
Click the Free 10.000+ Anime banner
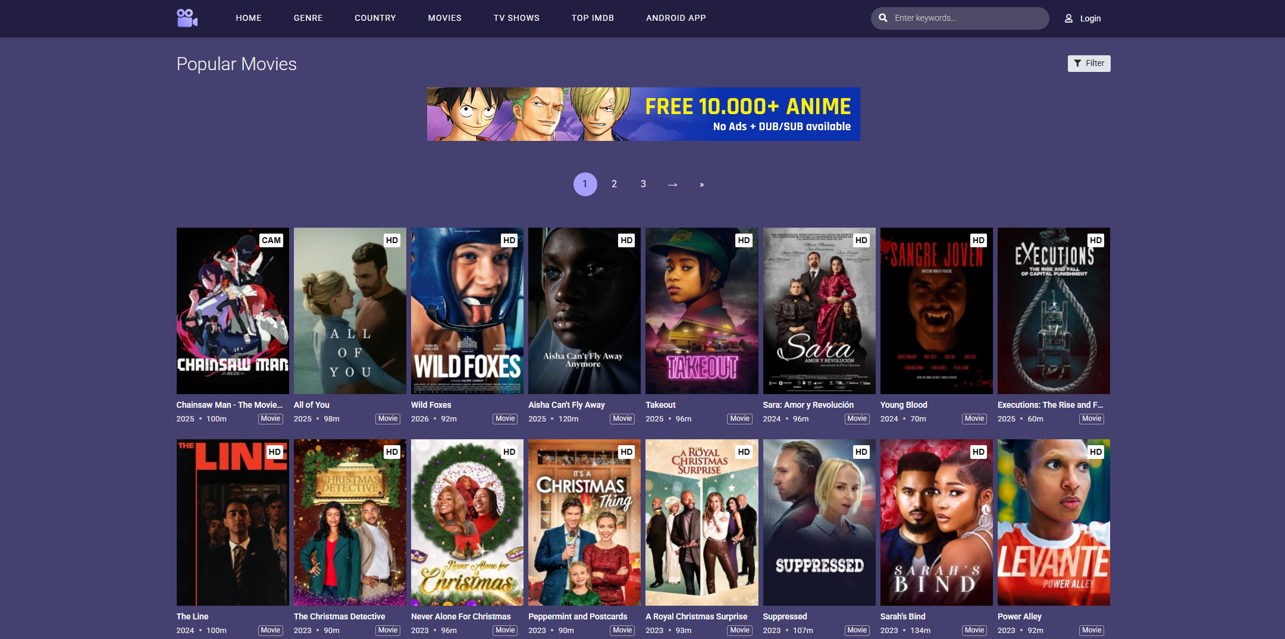(x=643, y=114)
